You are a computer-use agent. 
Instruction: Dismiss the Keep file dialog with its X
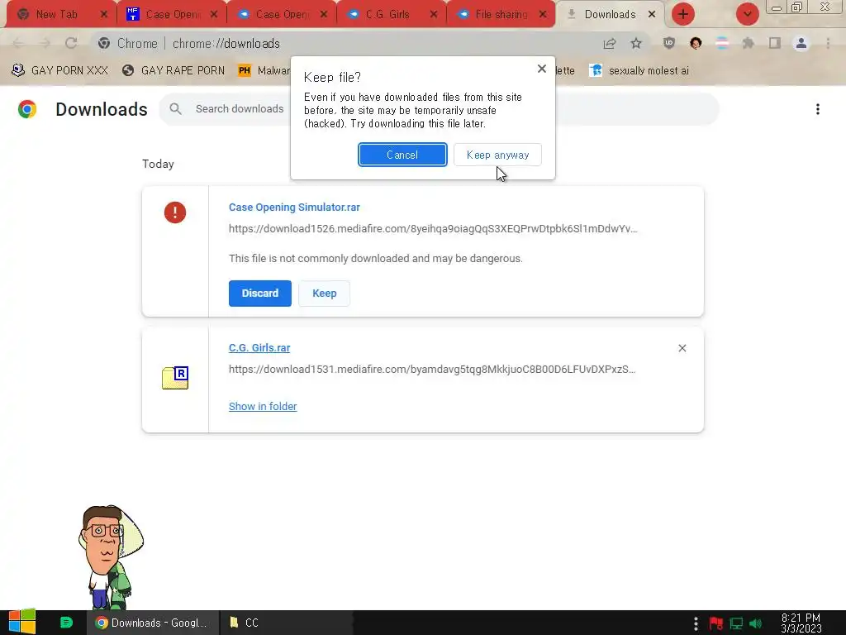(542, 69)
